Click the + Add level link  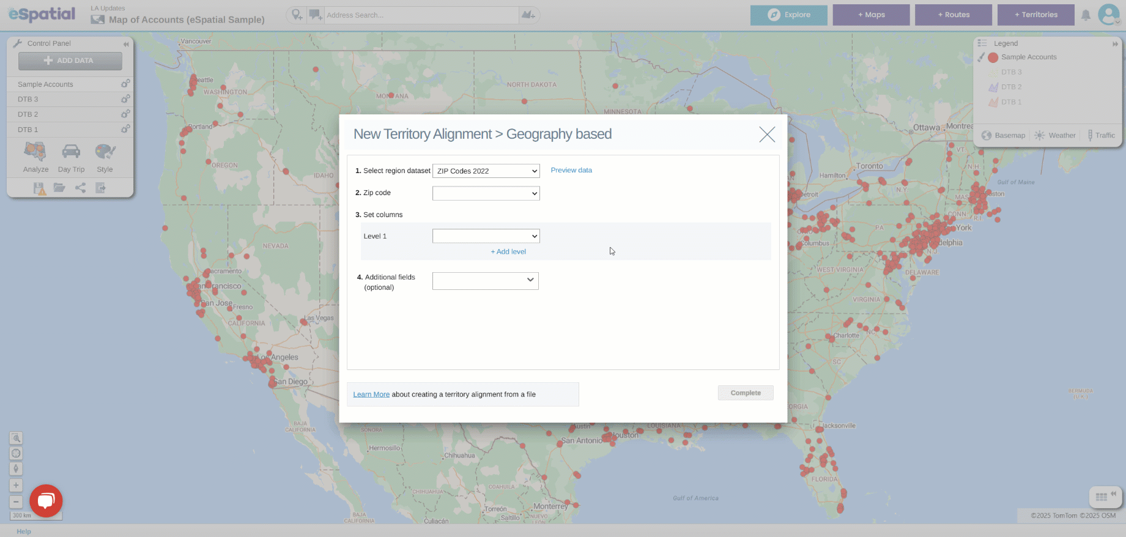pos(508,251)
